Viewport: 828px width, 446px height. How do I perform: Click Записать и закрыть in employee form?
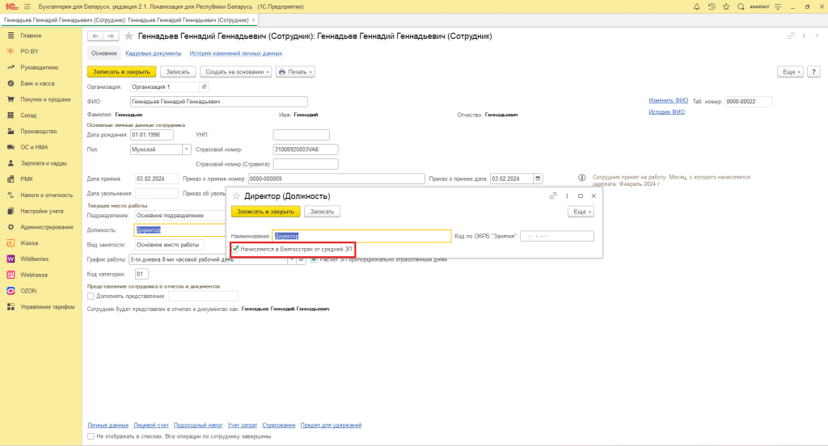click(121, 72)
